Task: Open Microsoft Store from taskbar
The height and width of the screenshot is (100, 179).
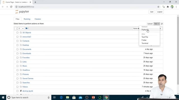Action: 74,97
